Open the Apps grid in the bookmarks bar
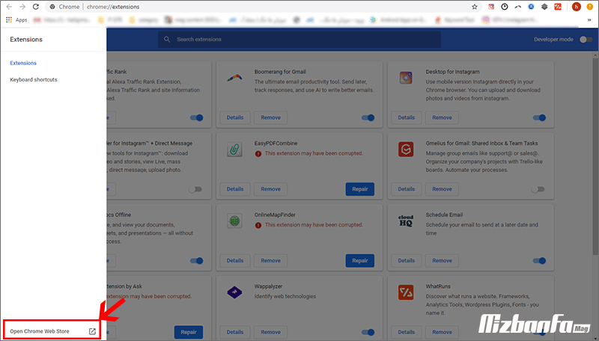This screenshot has height=341, width=599. 16,20
